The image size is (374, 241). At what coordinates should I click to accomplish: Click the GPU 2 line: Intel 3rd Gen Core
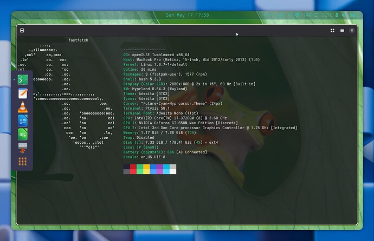click(210, 128)
